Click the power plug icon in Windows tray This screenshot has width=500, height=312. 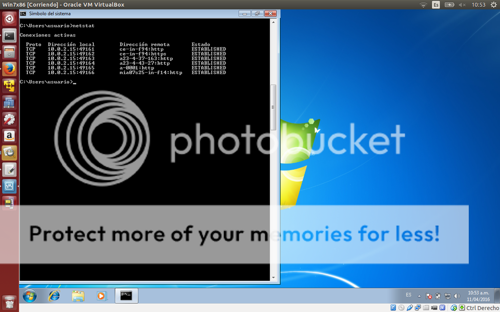438,296
